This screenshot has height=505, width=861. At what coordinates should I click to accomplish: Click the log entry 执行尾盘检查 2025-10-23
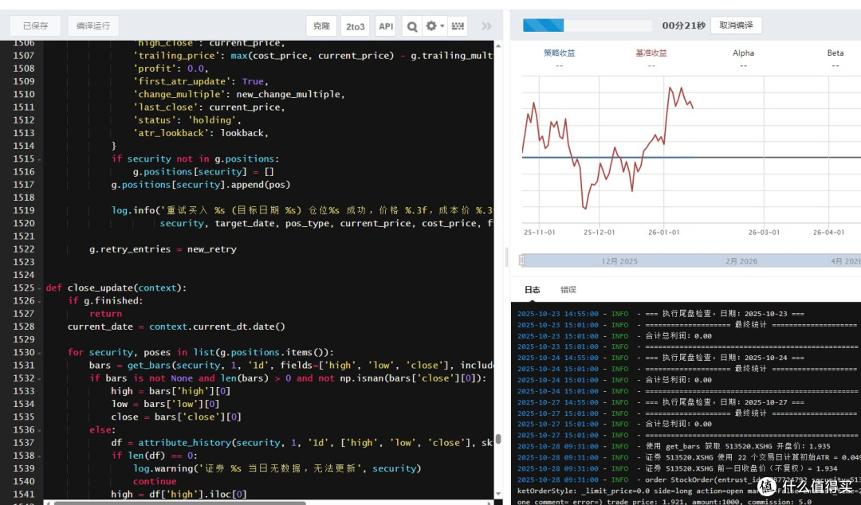pyautogui.click(x=661, y=314)
